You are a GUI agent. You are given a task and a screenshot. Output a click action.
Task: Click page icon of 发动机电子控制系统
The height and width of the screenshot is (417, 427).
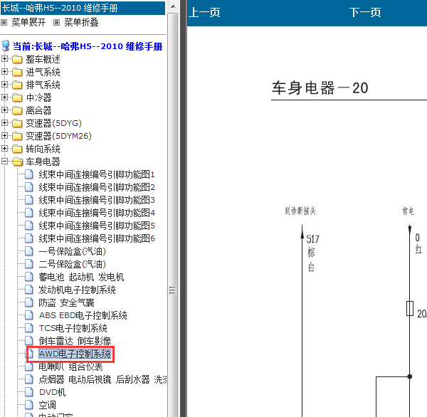29,289
